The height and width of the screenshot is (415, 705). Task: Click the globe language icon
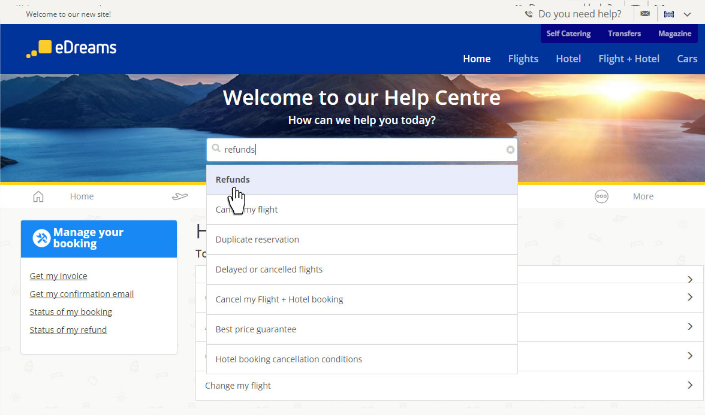pyautogui.click(x=669, y=14)
